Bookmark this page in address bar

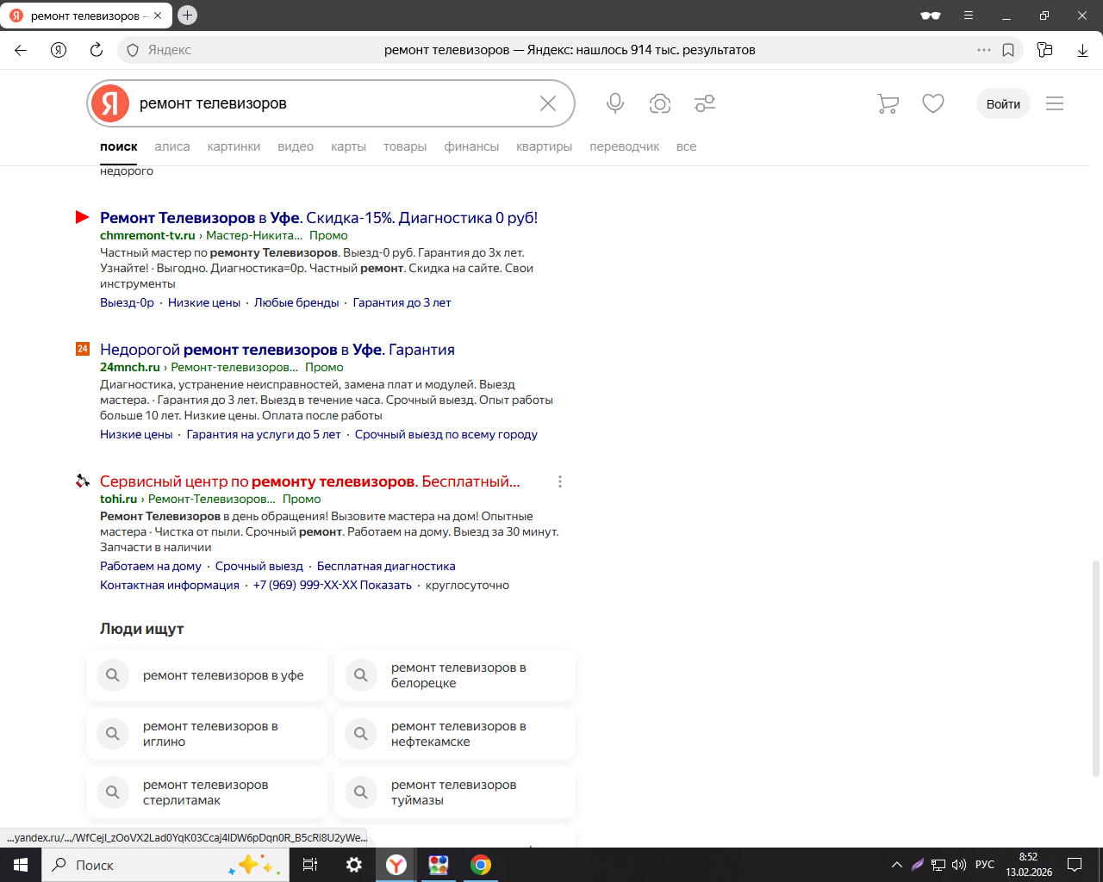pyautogui.click(x=1008, y=50)
